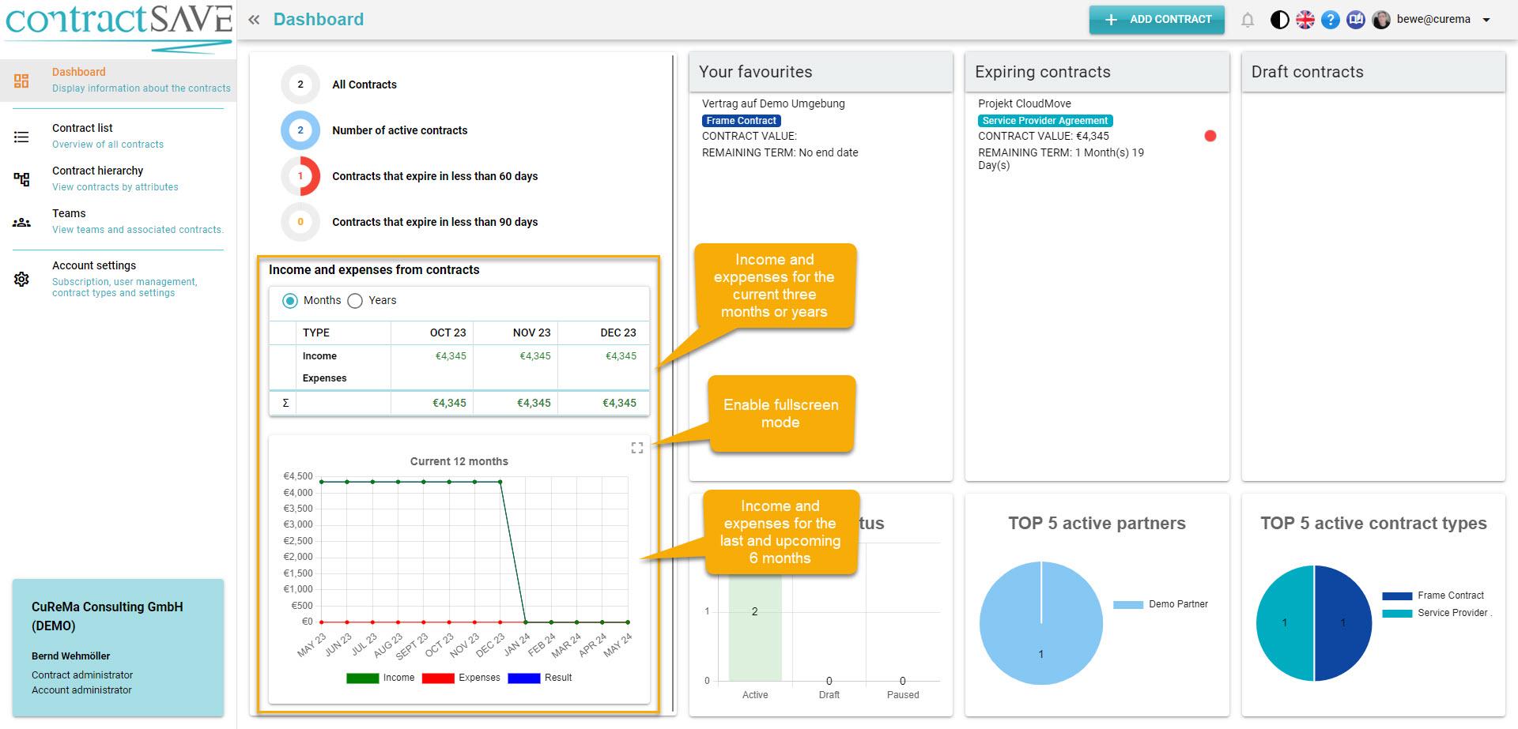
Task: Toggle the dark/light contrast icon
Action: (1279, 20)
